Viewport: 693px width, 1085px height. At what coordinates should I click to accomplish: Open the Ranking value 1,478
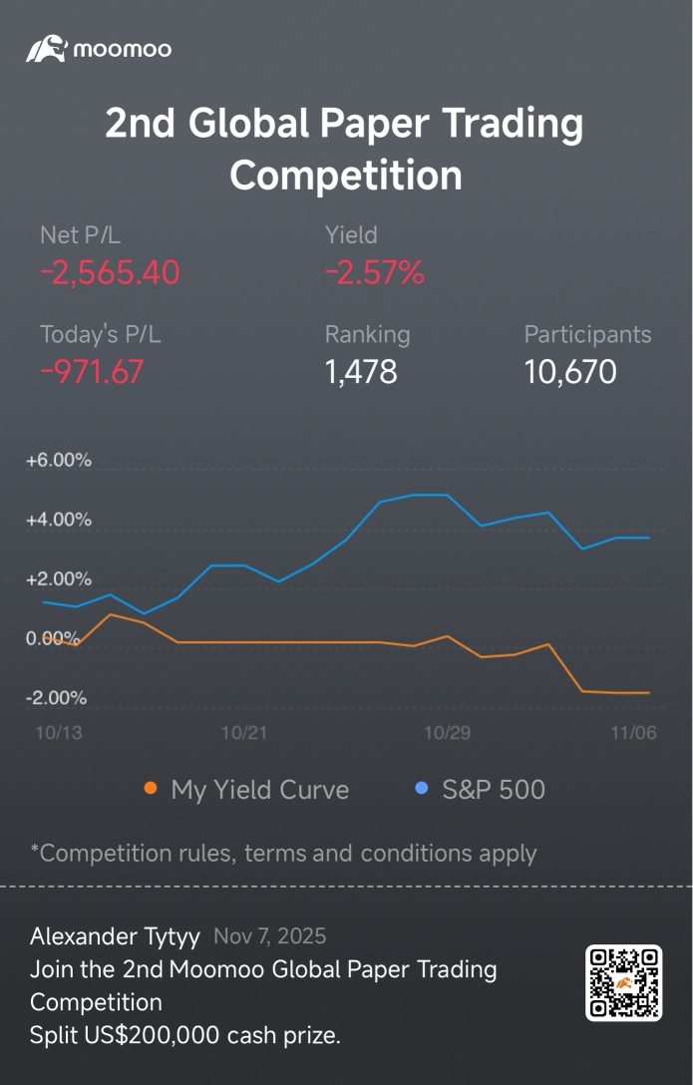click(361, 371)
